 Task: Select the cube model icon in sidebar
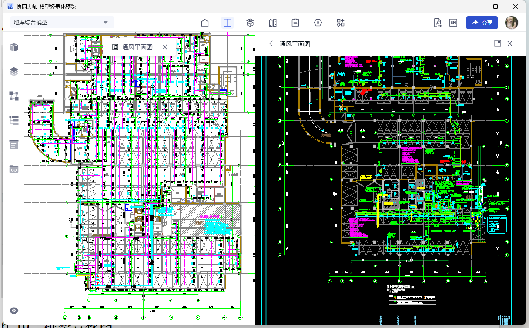[x=14, y=47]
